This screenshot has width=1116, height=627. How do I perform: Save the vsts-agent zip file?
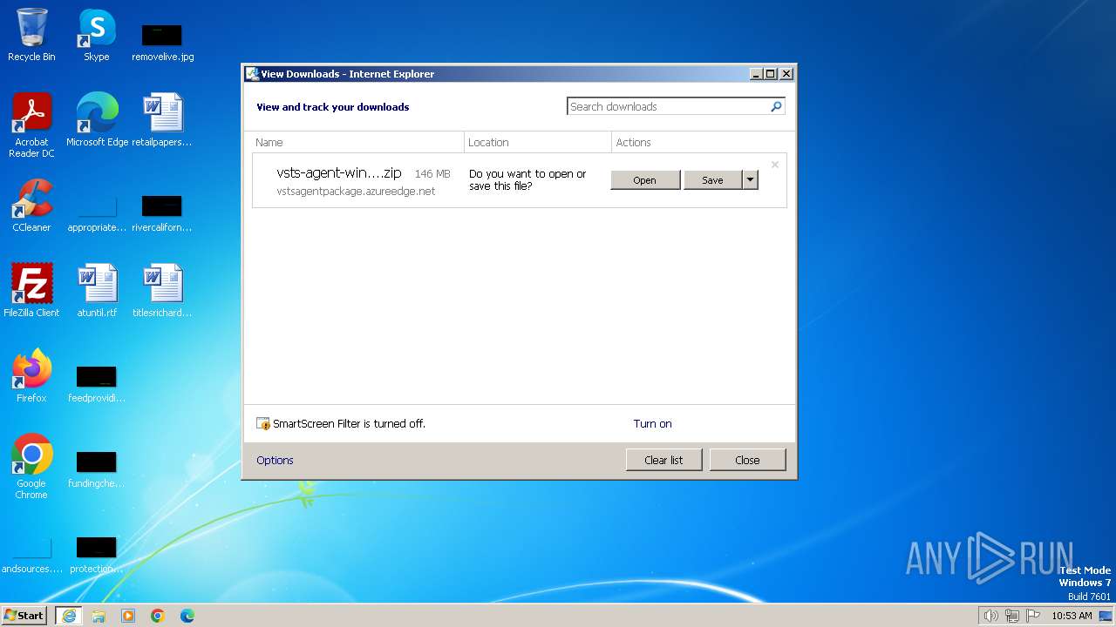coord(712,180)
